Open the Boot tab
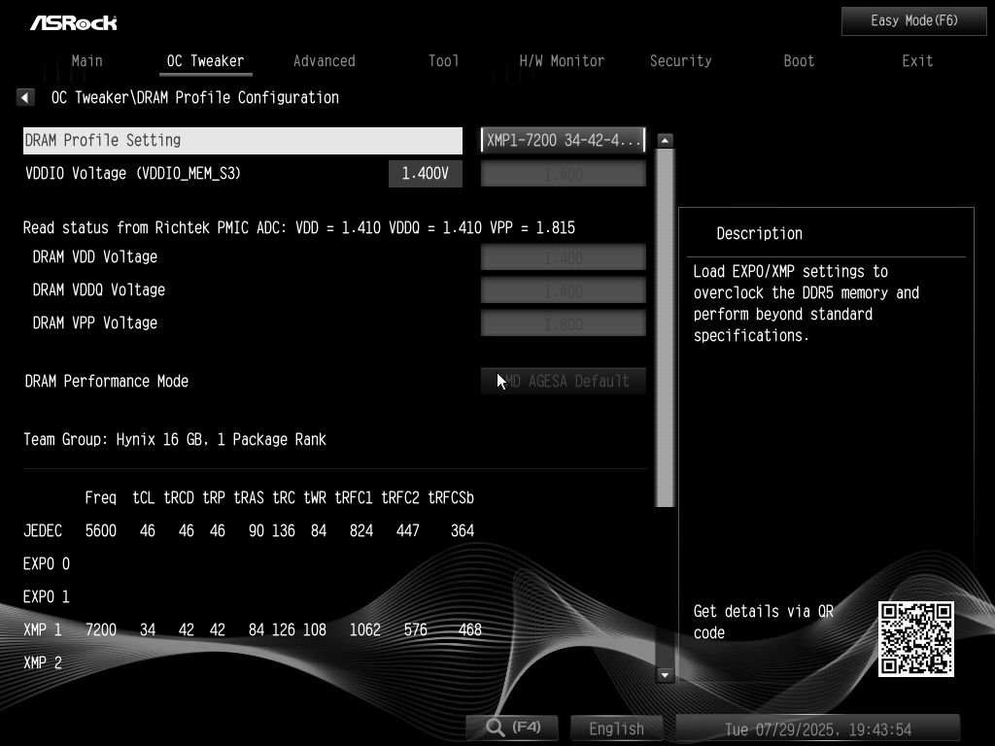This screenshot has height=746, width=995. (799, 61)
